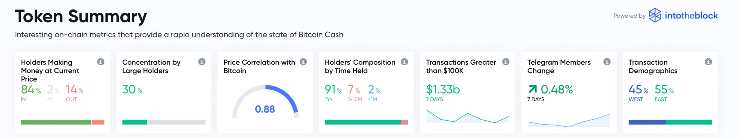This screenshot has width=740, height=138.
Task: Click the transactions $1.33b line chart
Action: coord(468,116)
